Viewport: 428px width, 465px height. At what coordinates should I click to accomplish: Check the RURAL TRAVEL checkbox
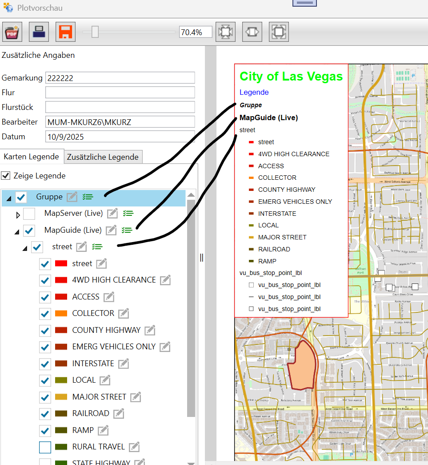point(45,447)
